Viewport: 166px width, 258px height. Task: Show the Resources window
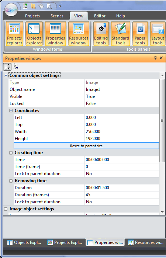coord(79,34)
